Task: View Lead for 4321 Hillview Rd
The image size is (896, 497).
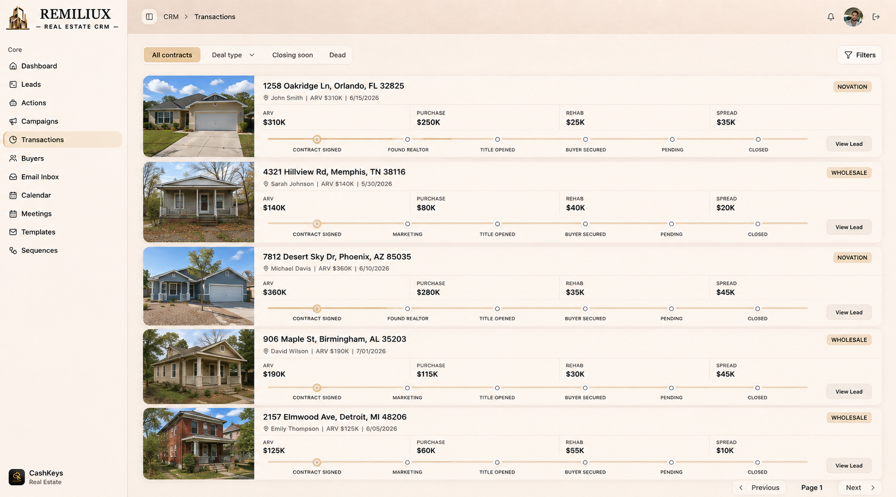Action: point(849,227)
